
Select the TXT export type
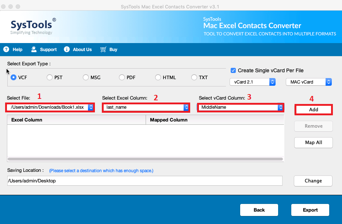[x=194, y=77]
